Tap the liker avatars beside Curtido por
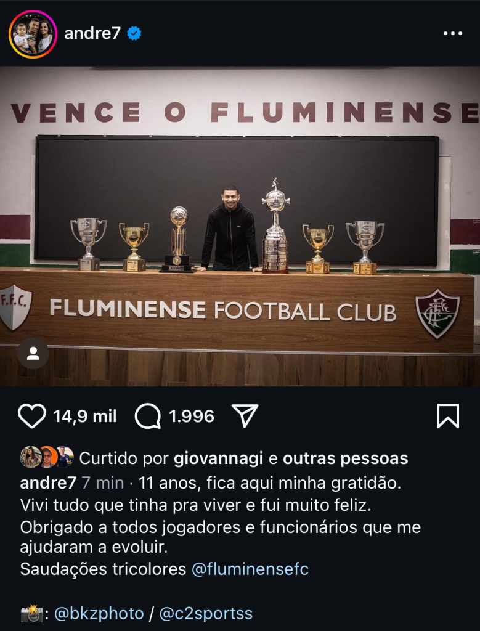This screenshot has width=480, height=631. pyautogui.click(x=47, y=457)
